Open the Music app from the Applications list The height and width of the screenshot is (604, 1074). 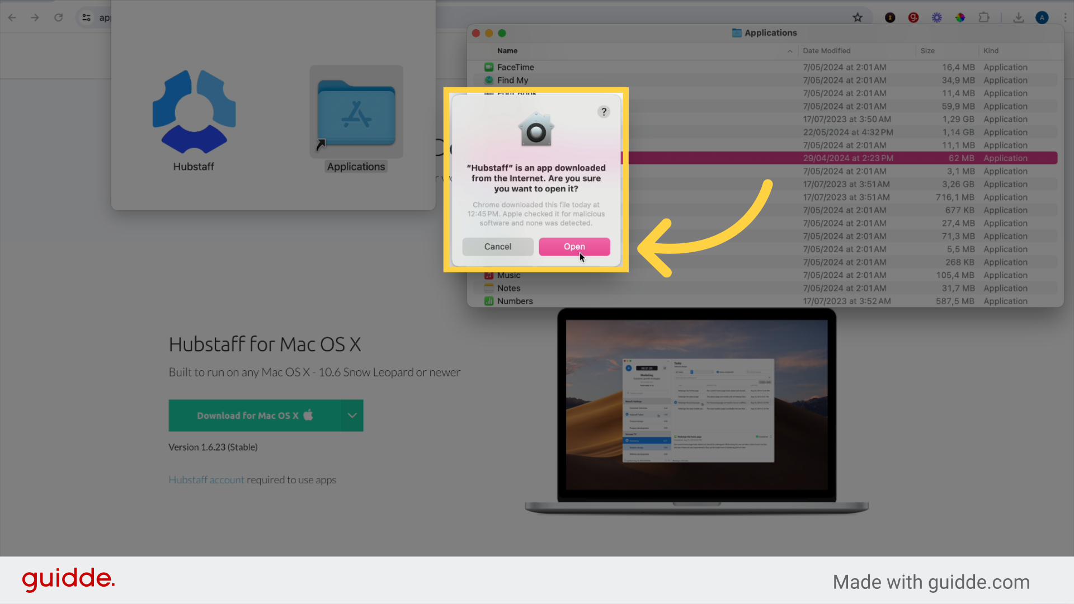pos(488,275)
